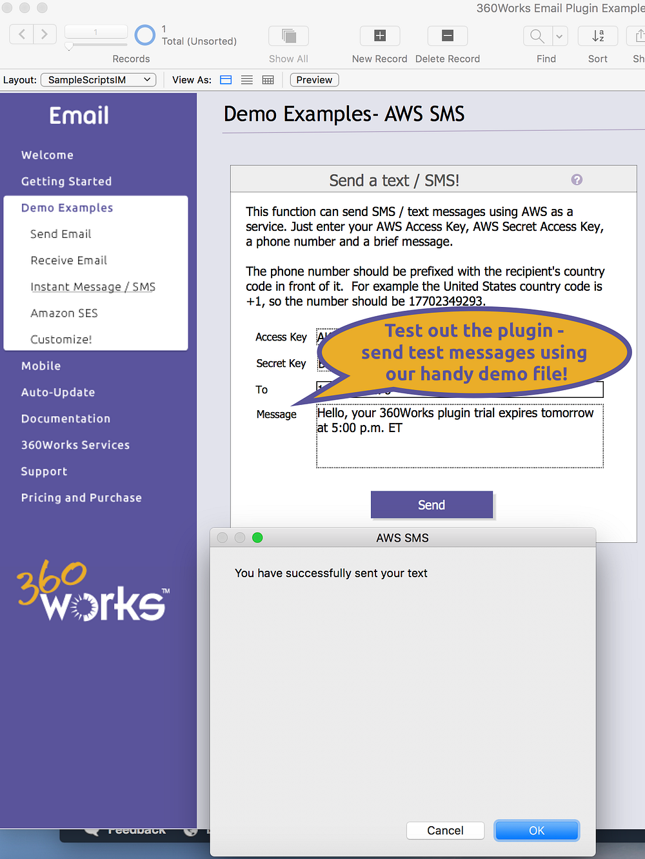Screen dimensions: 645x859
Task: Click the Delete Record icon
Action: pyautogui.click(x=447, y=35)
